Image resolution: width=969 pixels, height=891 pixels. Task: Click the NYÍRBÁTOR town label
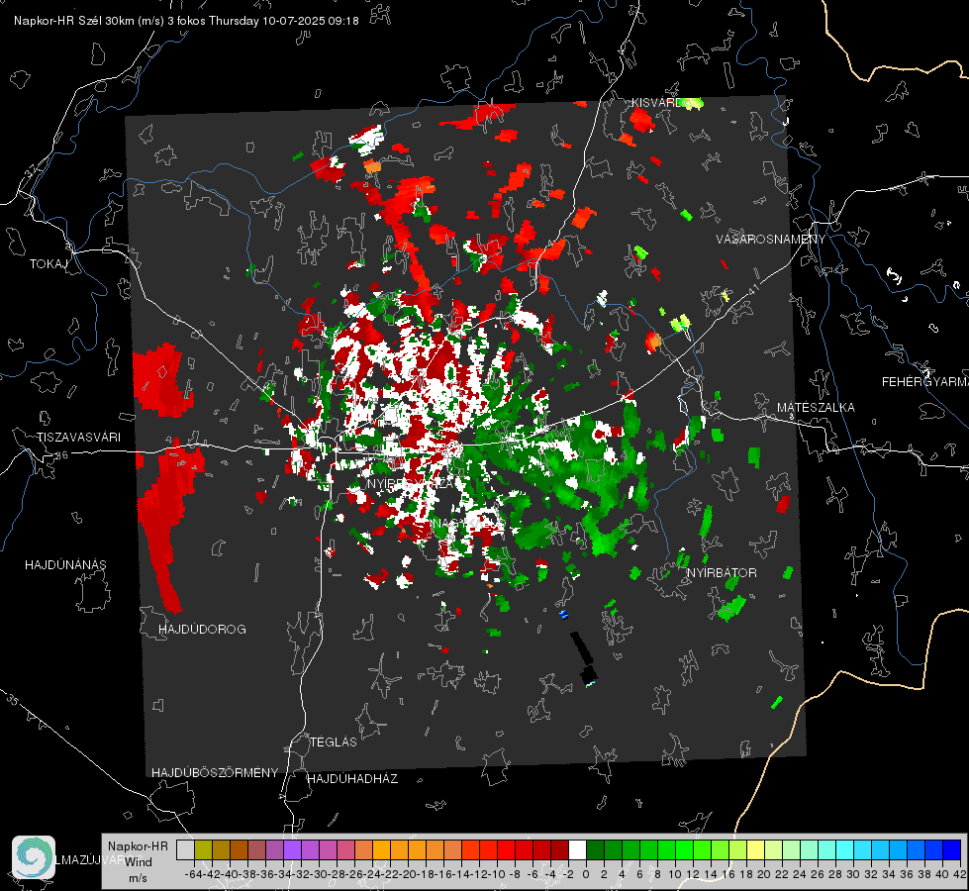[722, 572]
